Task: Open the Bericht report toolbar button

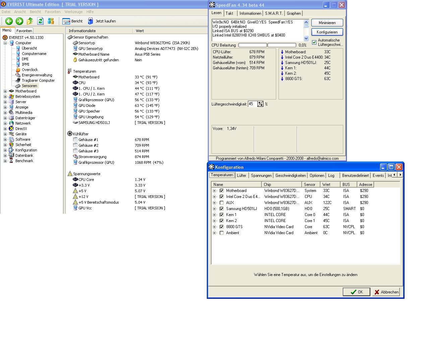Action: (73, 21)
